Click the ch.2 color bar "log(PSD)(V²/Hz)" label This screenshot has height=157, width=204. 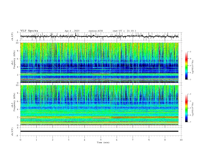click(193, 109)
